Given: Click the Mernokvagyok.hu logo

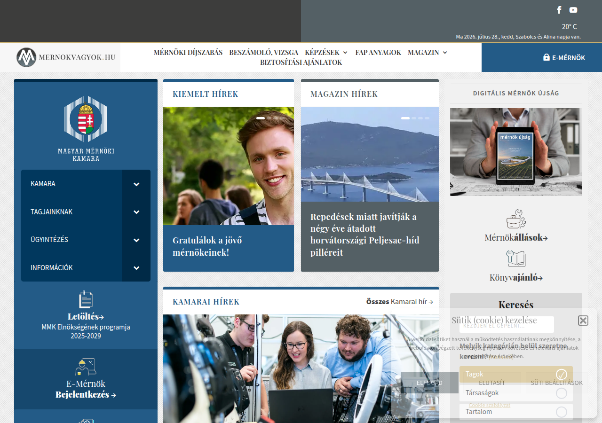Looking at the screenshot, I should [x=66, y=57].
